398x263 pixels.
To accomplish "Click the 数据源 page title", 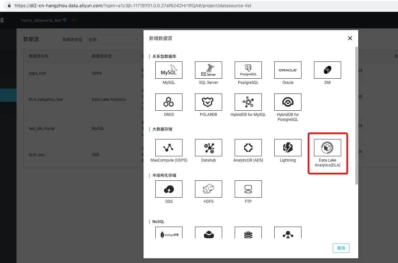I will coord(31,39).
